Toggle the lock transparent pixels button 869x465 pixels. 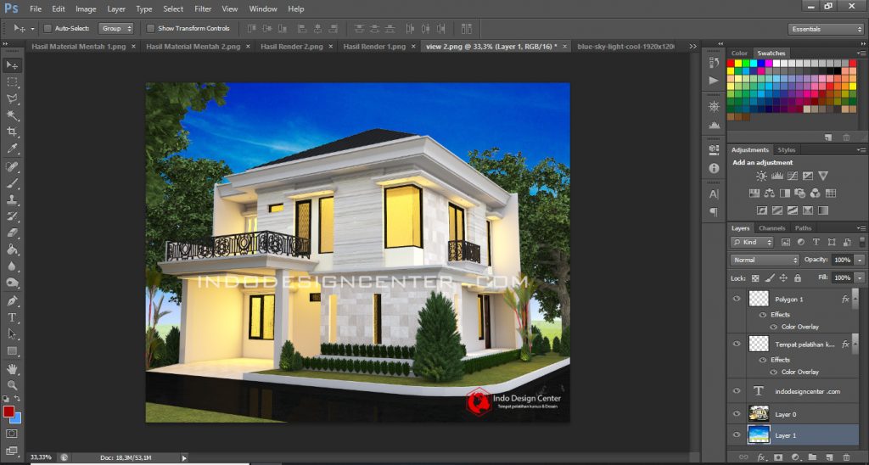click(755, 278)
